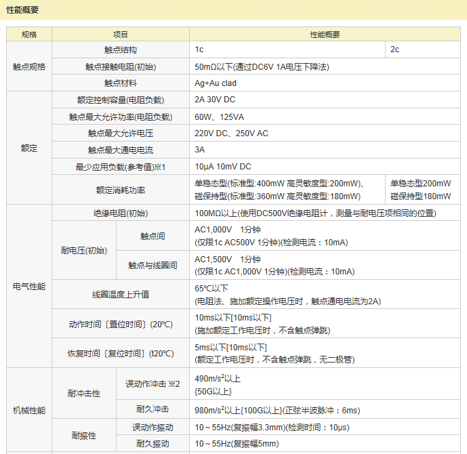467x454 pixels.
Task: Select the 耐久振动 sub-item label
Action: (153, 444)
